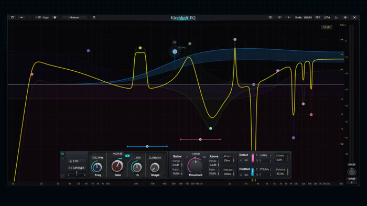The height and width of the screenshot is (206, 367).
Task: Open the Left Right channel dropdown
Action: (x=77, y=168)
